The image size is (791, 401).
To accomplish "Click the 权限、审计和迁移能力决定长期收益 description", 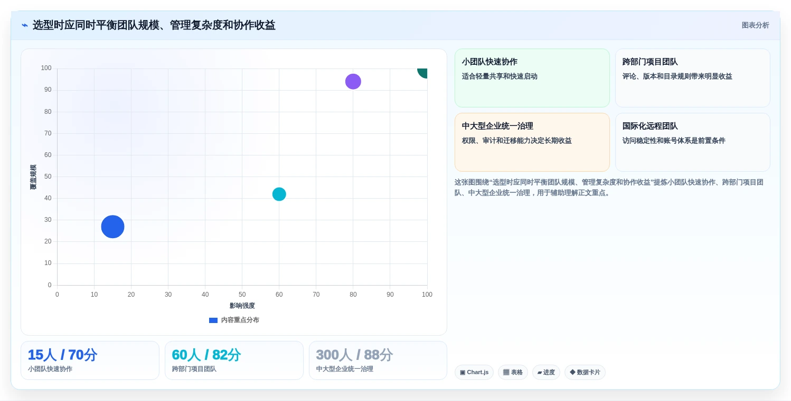I will click(516, 141).
